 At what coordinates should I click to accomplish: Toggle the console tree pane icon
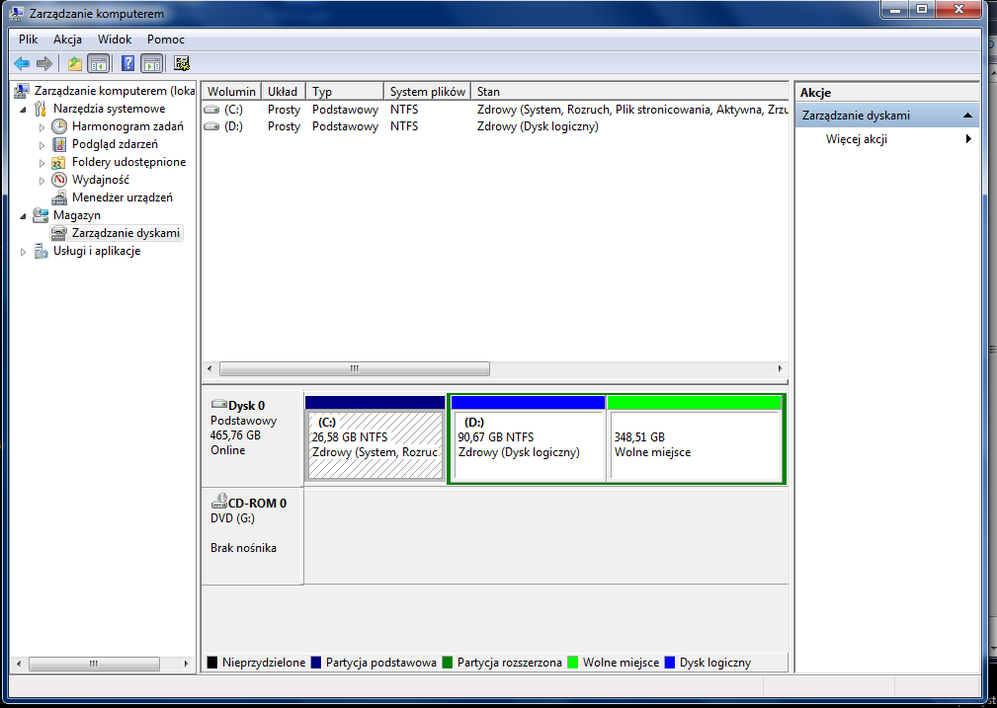(x=99, y=63)
